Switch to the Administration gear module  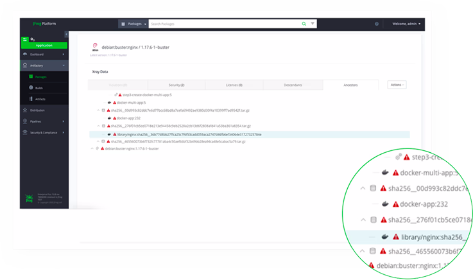33,40
